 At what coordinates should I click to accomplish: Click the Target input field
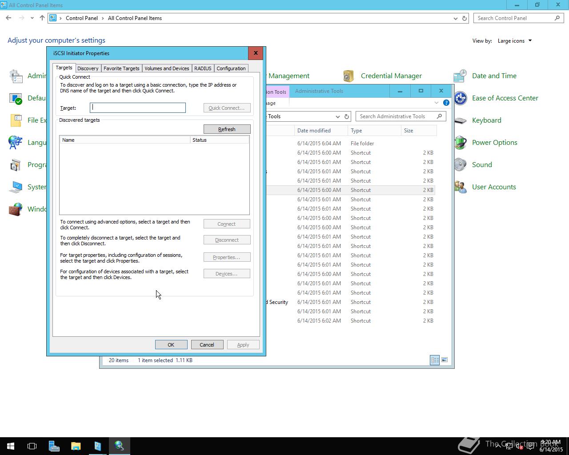click(138, 108)
